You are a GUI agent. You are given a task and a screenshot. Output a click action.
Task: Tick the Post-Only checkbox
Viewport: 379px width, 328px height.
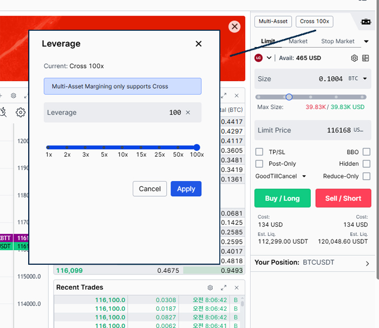(259, 164)
